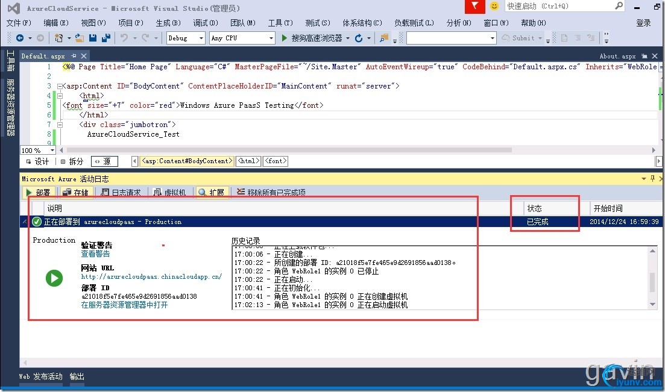Click the red notifications flag icon
The height and width of the screenshot is (392, 665).
pos(474,7)
